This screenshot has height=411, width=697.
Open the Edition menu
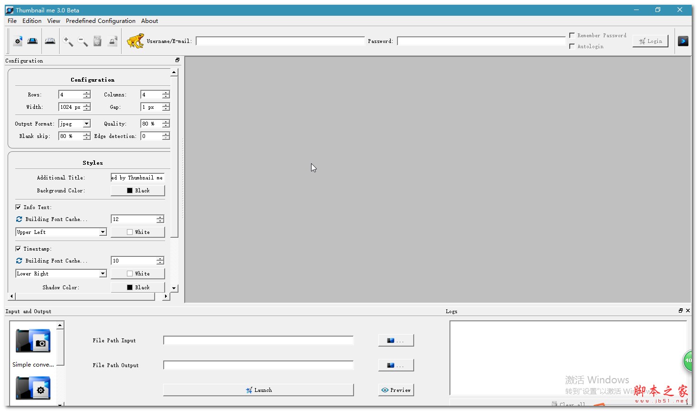(x=31, y=21)
